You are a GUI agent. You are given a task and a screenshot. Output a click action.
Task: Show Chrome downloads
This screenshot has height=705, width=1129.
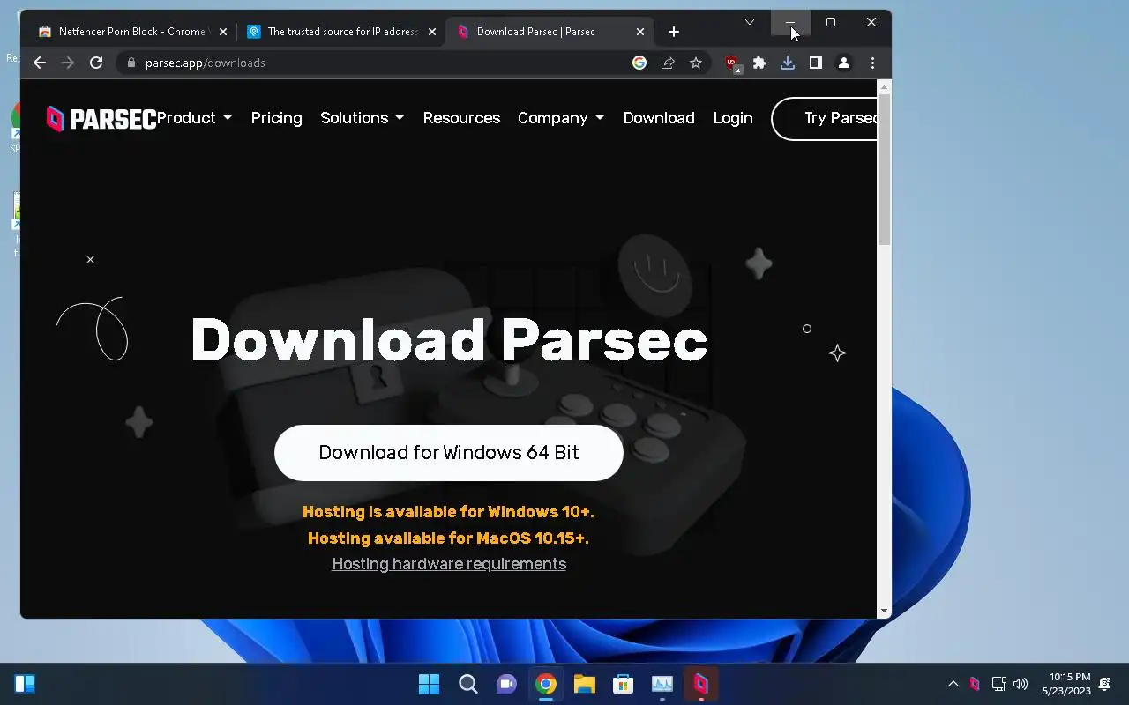coord(788,63)
